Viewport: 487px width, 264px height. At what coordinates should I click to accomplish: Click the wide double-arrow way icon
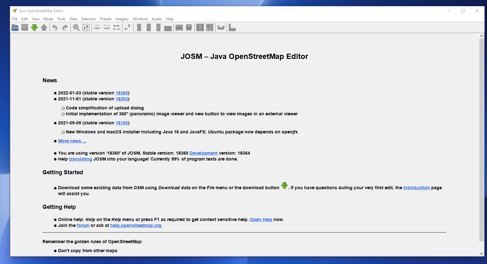point(116,28)
